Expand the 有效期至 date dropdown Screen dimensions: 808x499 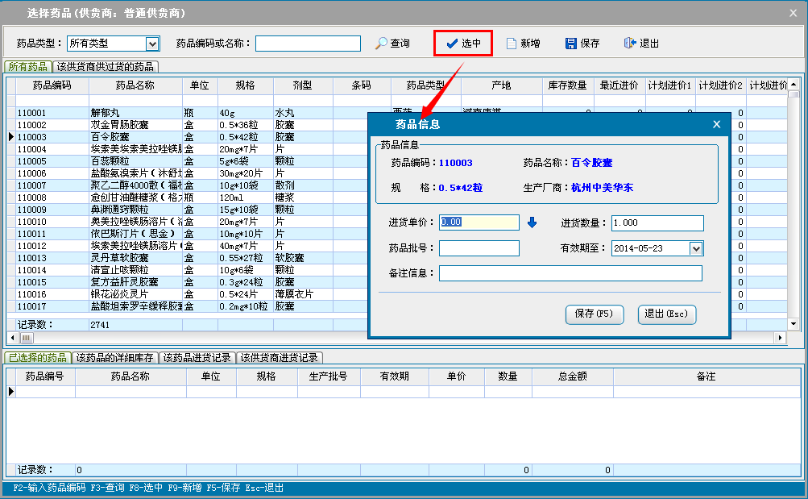click(x=697, y=248)
